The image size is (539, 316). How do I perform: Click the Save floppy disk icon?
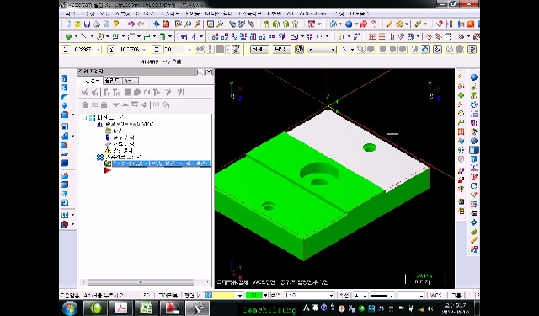[88, 24]
